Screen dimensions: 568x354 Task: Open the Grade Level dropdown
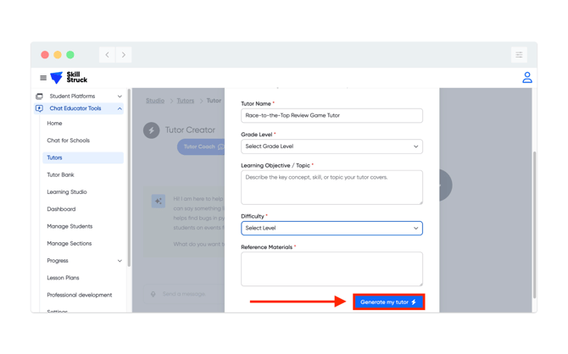click(x=331, y=147)
